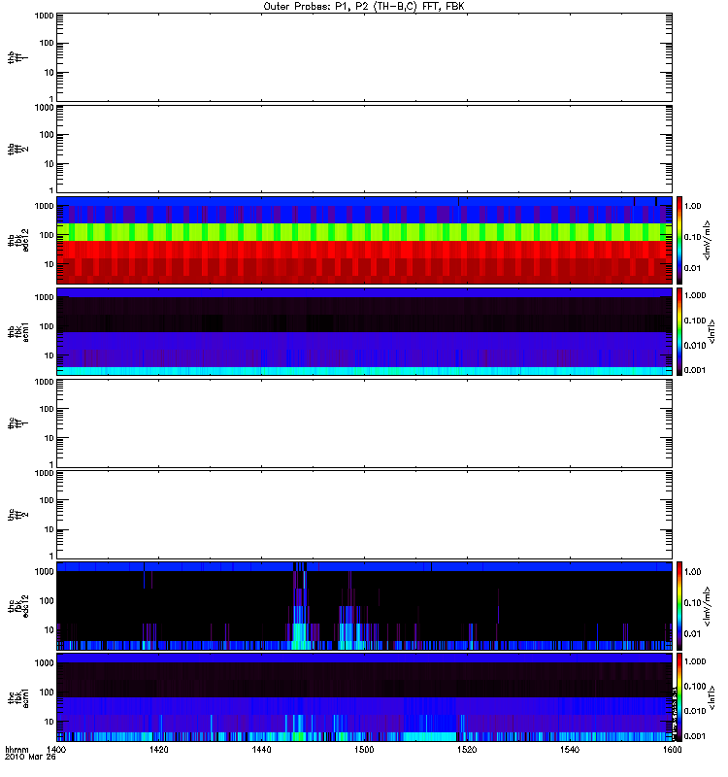Click the 1000 y-axis label of thc fbk edc12 panel

pos(44,571)
